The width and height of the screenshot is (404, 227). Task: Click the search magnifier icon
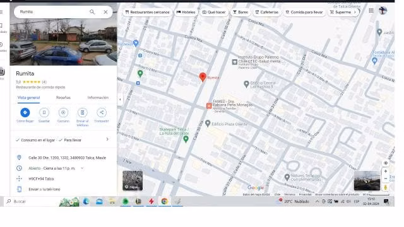click(x=92, y=12)
